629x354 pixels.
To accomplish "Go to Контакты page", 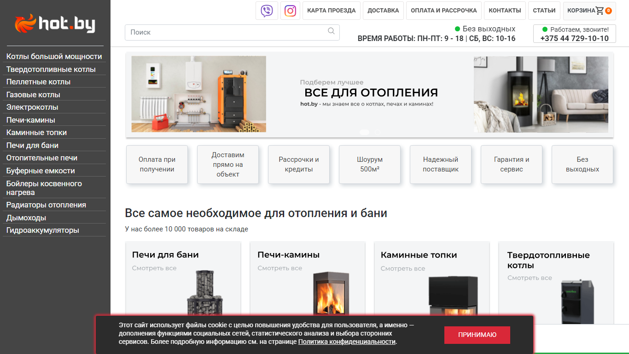I will (x=505, y=11).
